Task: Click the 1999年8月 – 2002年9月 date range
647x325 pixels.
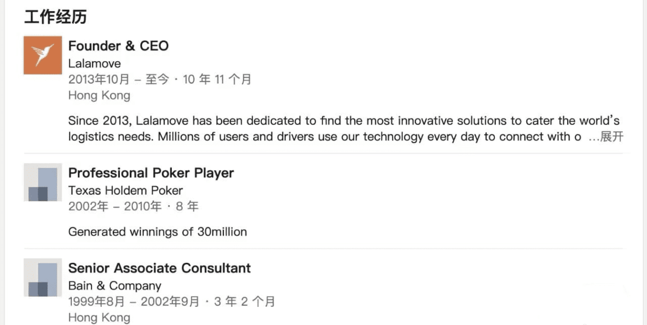Action: click(x=135, y=302)
